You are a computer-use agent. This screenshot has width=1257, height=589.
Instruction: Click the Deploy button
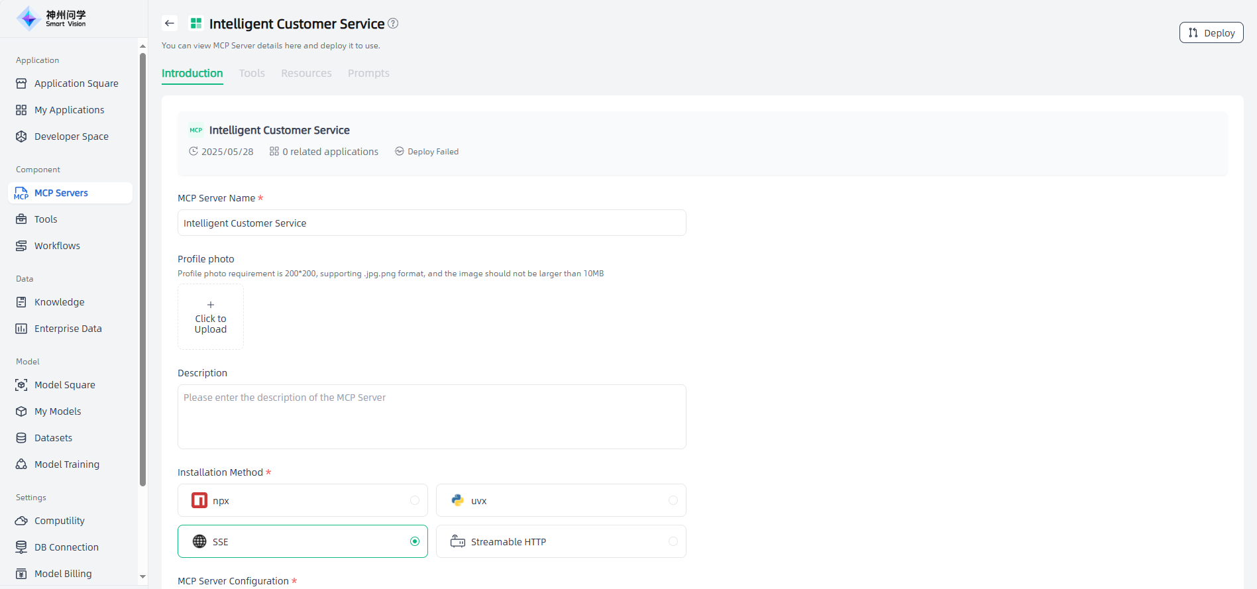tap(1211, 32)
